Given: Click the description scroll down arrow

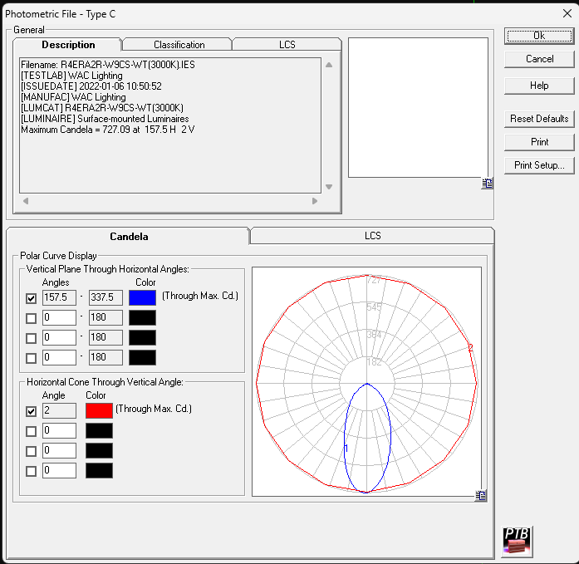Looking at the screenshot, I should [329, 187].
